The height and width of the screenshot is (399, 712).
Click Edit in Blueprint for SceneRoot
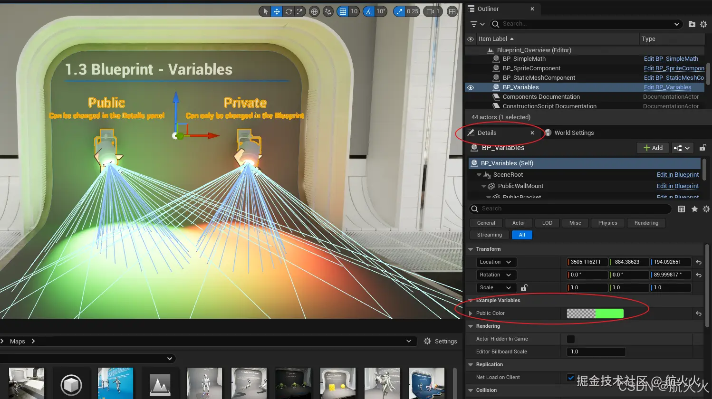click(677, 175)
